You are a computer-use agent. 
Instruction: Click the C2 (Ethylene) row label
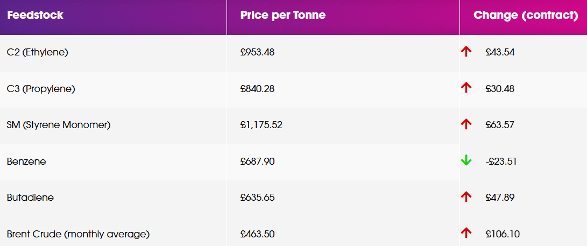tap(38, 52)
